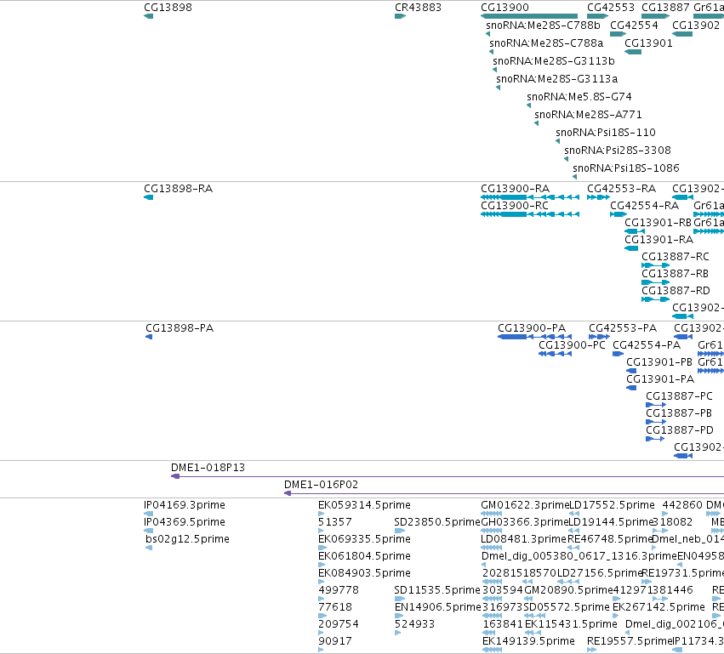This screenshot has width=724, height=654.
Task: Select snoRNA:Psi28S-3308 feature
Action: 566,159
